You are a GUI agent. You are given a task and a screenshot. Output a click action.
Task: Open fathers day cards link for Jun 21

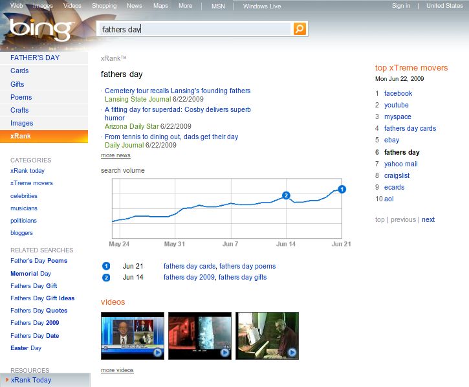click(190, 266)
